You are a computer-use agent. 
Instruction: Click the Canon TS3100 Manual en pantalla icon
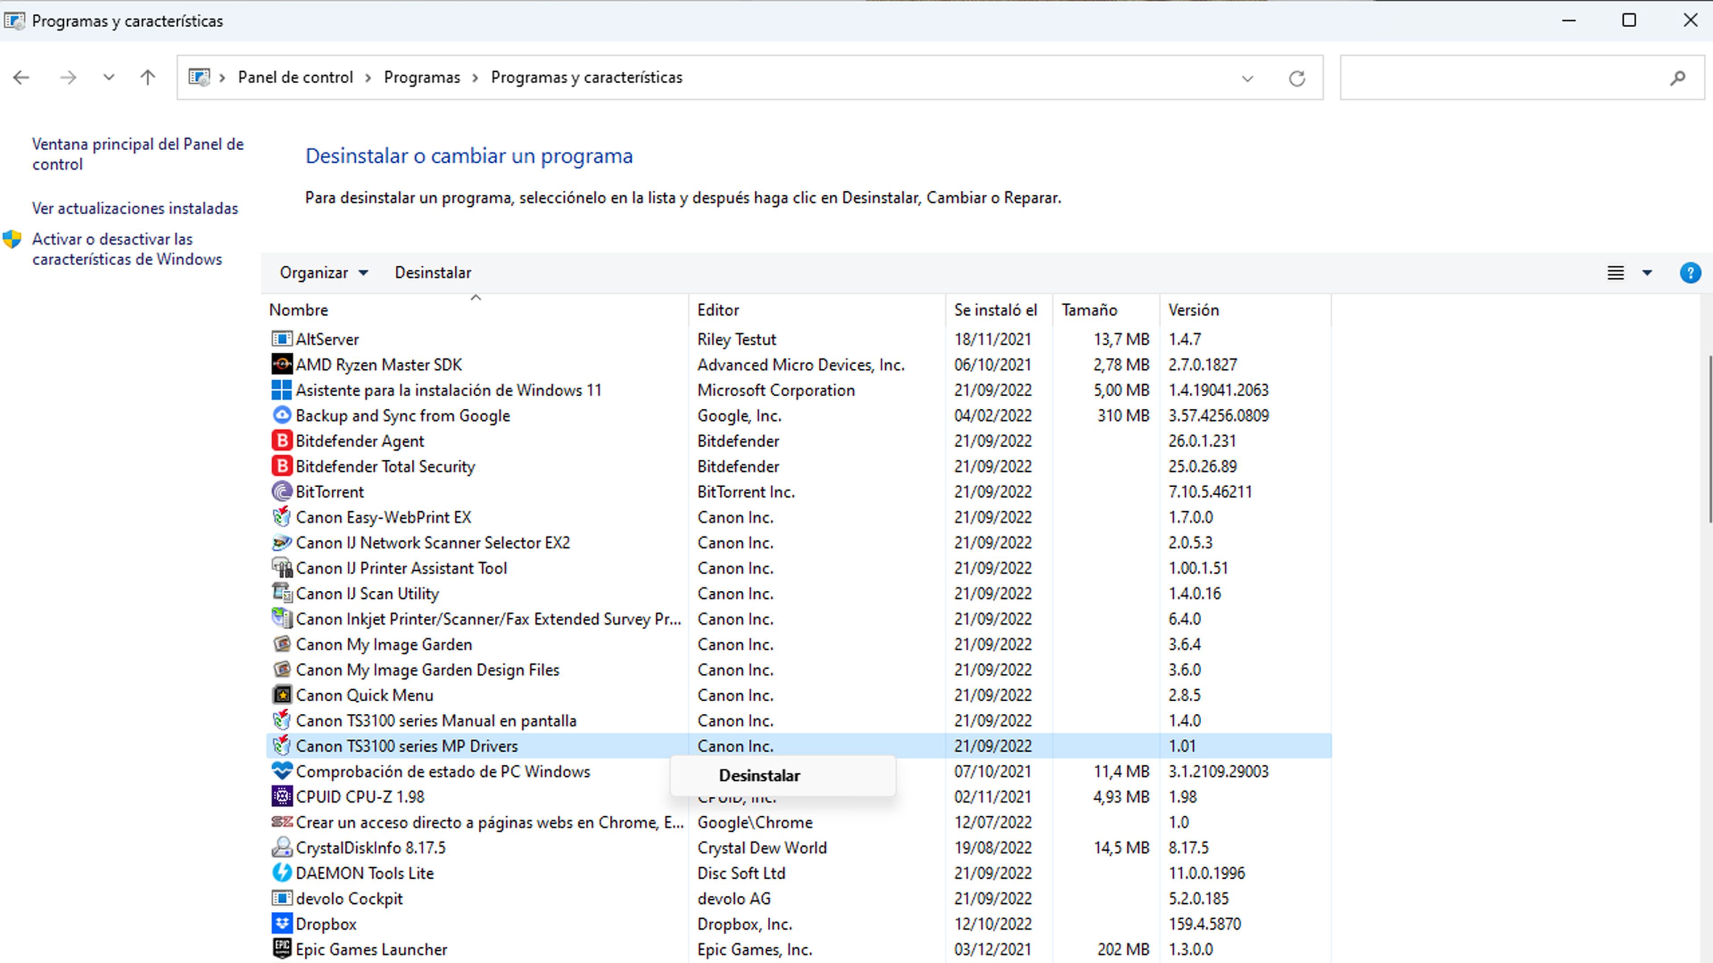point(281,720)
